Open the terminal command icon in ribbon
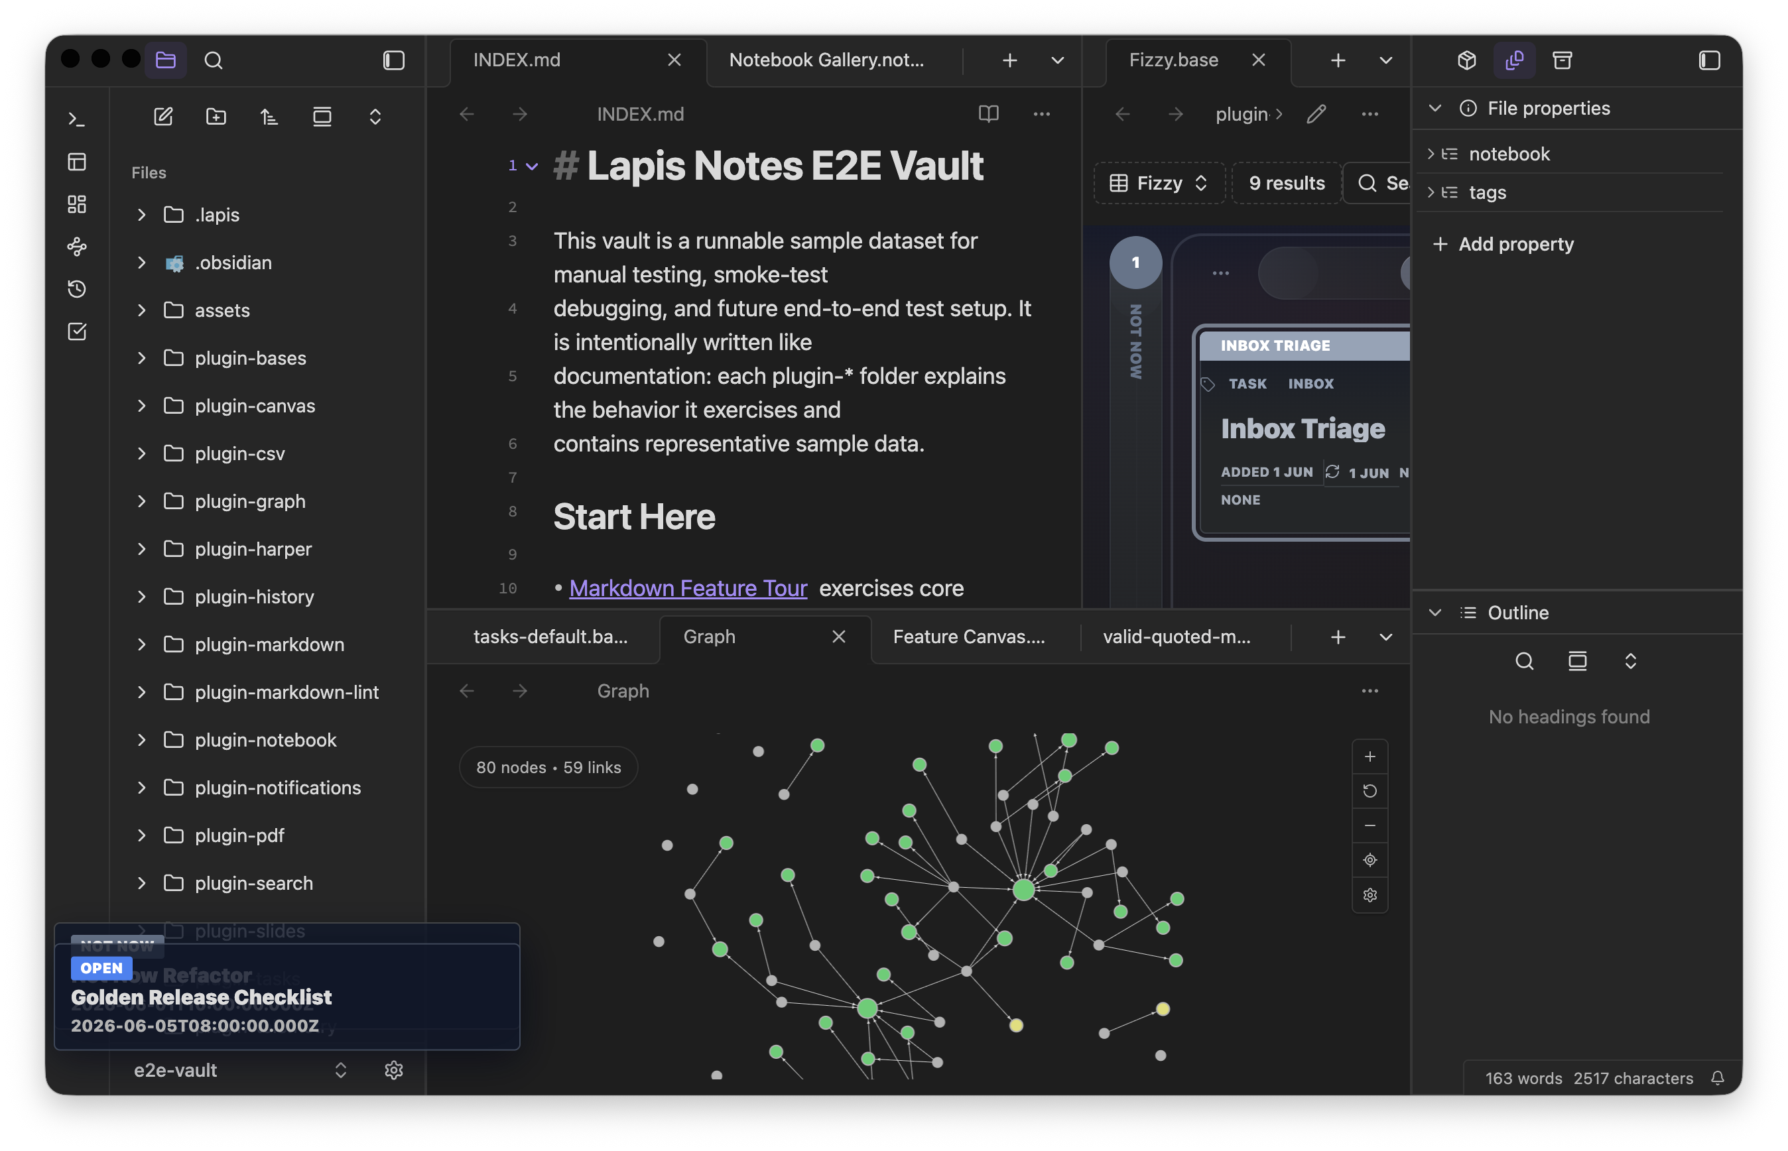This screenshot has width=1788, height=1151. coord(77,119)
